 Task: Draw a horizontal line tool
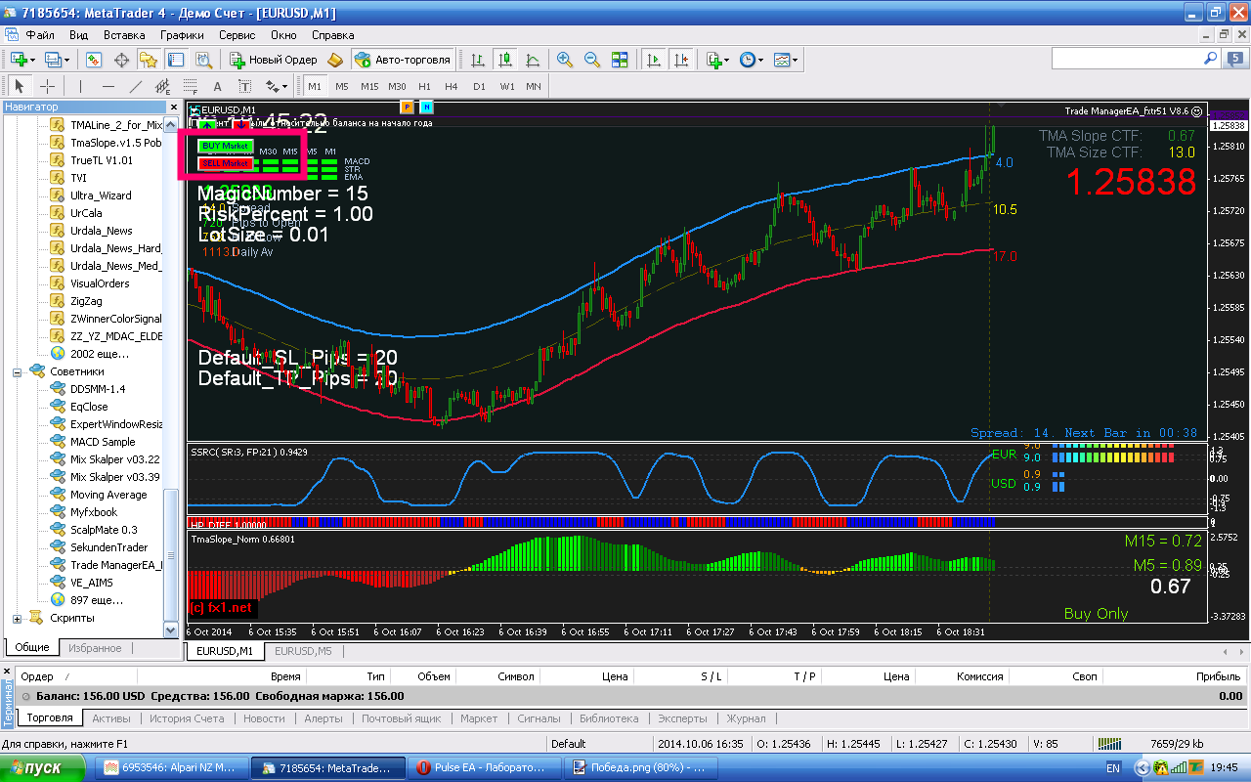[108, 86]
